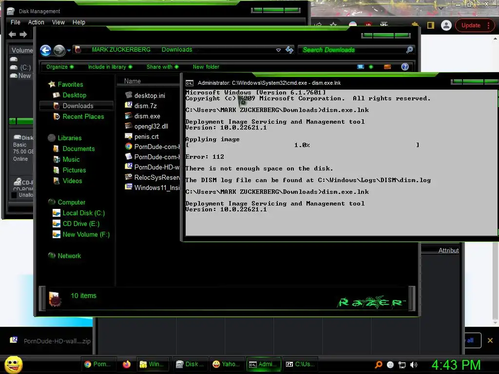Image resolution: width=499 pixels, height=374 pixels.
Task: Open File menu in Disk Management
Action: (15, 22)
